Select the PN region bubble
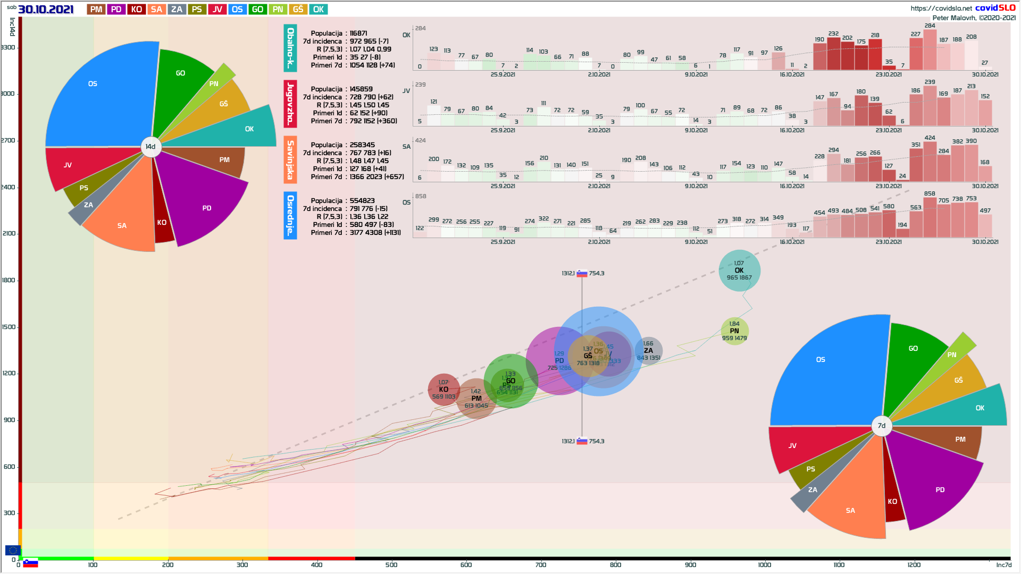This screenshot has width=1021, height=574. (x=734, y=331)
